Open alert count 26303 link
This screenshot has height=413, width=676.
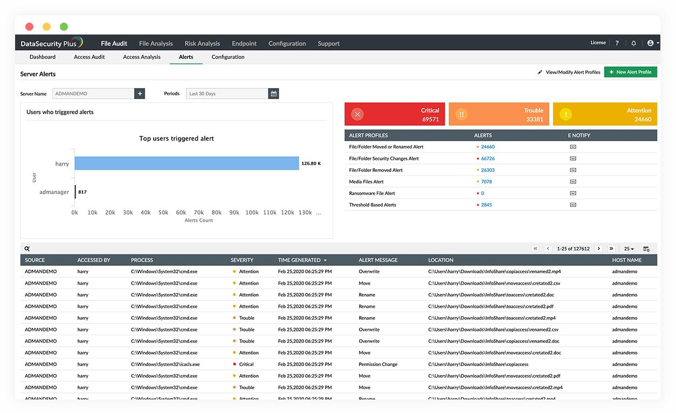tap(488, 170)
